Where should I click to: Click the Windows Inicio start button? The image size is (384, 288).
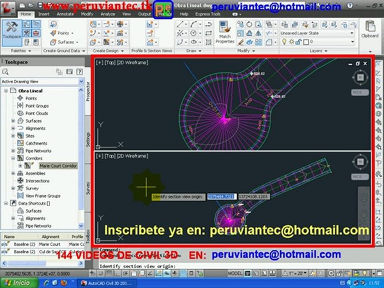pos(19,283)
